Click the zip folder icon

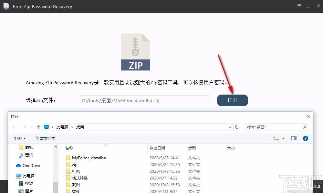pos(68,164)
